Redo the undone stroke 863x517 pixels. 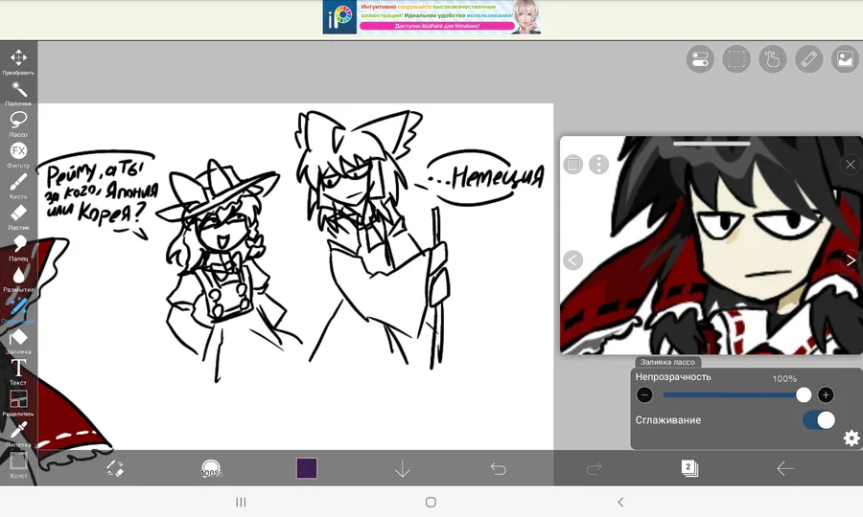pyautogui.click(x=594, y=469)
